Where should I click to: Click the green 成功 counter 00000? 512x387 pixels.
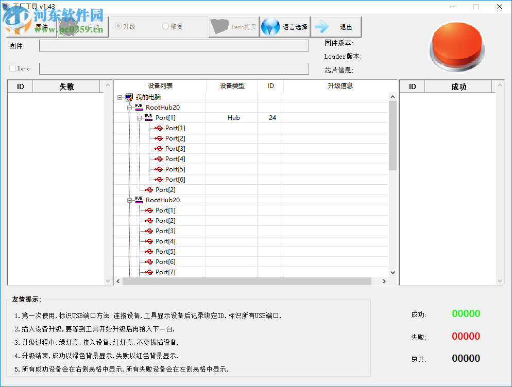pos(466,313)
